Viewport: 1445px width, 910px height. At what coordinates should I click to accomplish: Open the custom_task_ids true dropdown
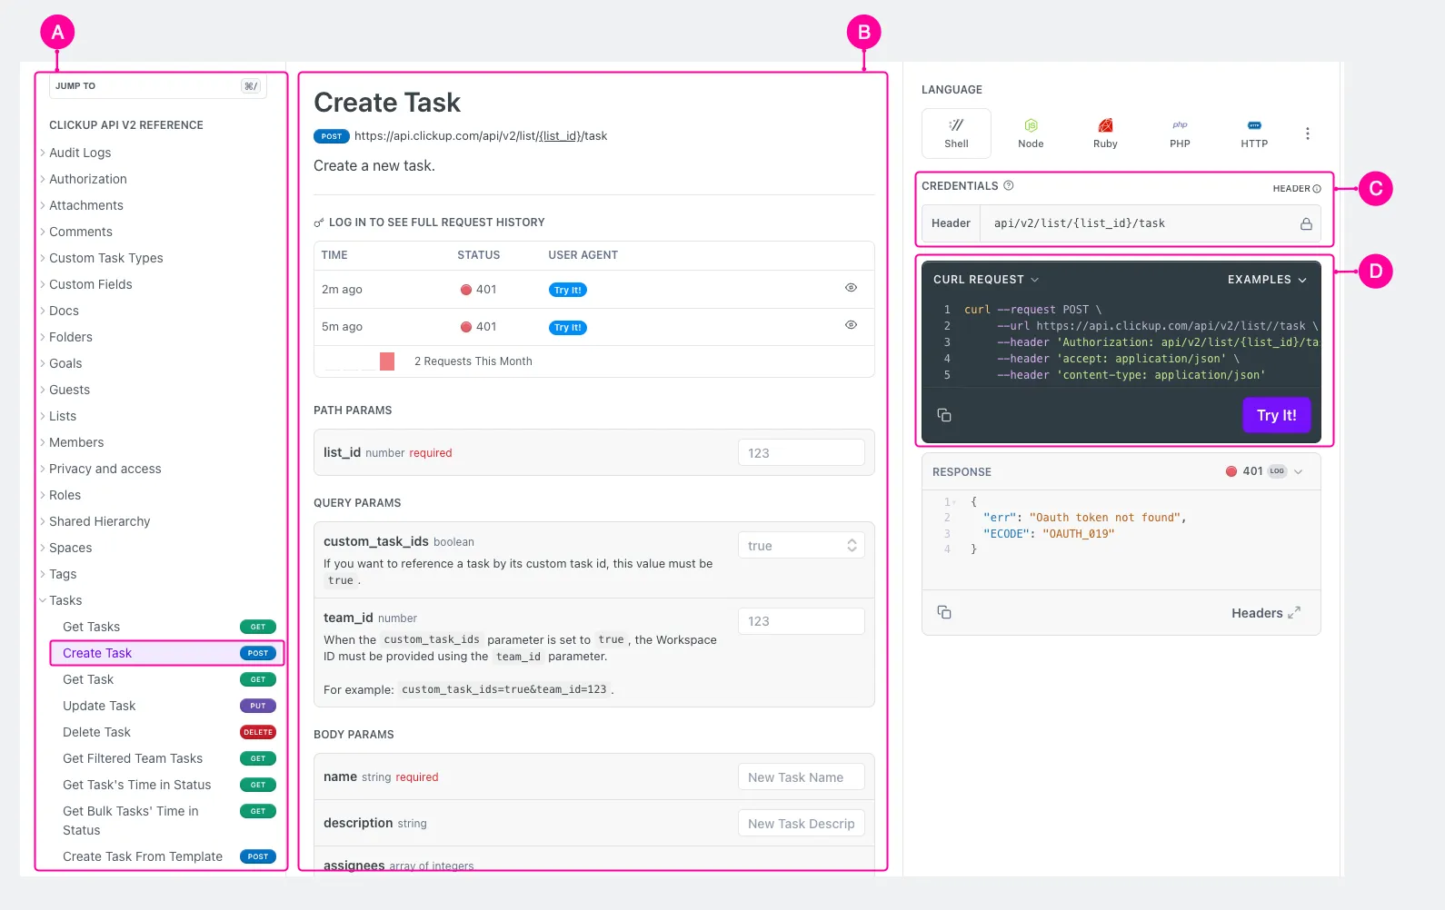pyautogui.click(x=801, y=545)
